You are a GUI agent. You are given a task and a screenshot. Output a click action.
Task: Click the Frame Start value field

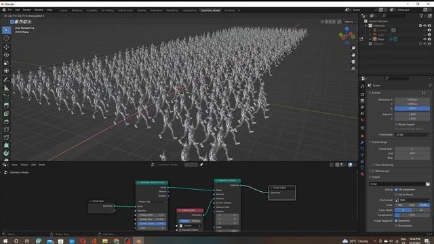(412, 149)
